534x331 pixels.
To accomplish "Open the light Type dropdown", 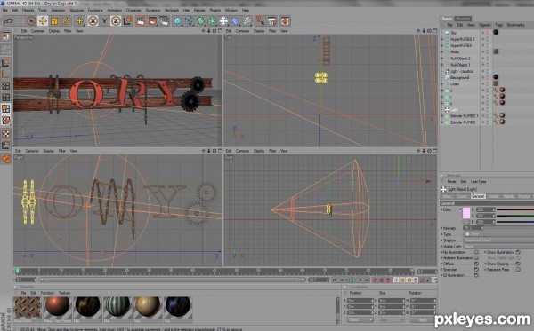I will (498, 234).
